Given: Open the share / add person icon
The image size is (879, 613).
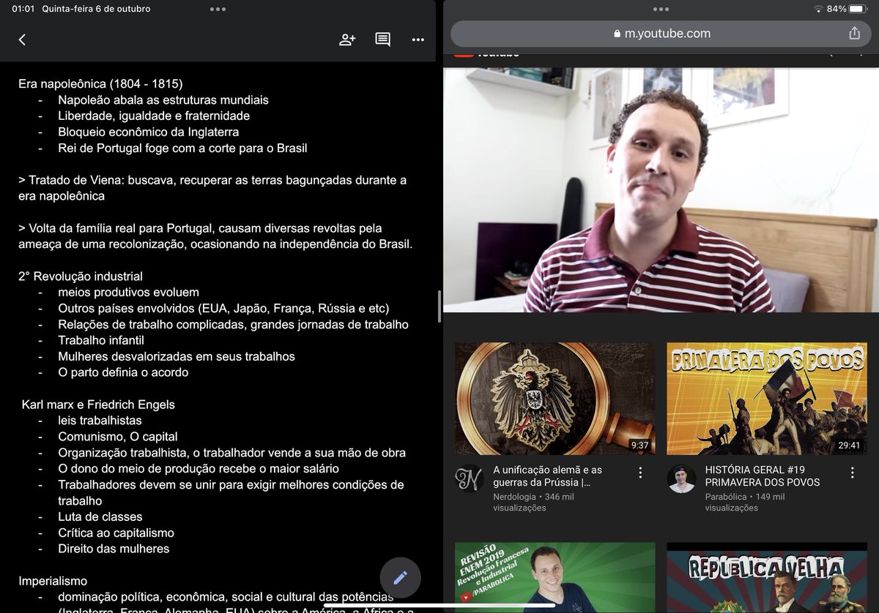Looking at the screenshot, I should 347,40.
